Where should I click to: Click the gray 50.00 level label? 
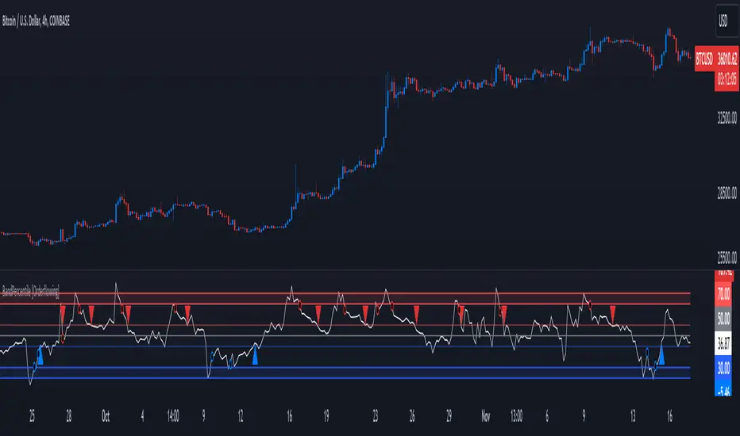coord(723,319)
